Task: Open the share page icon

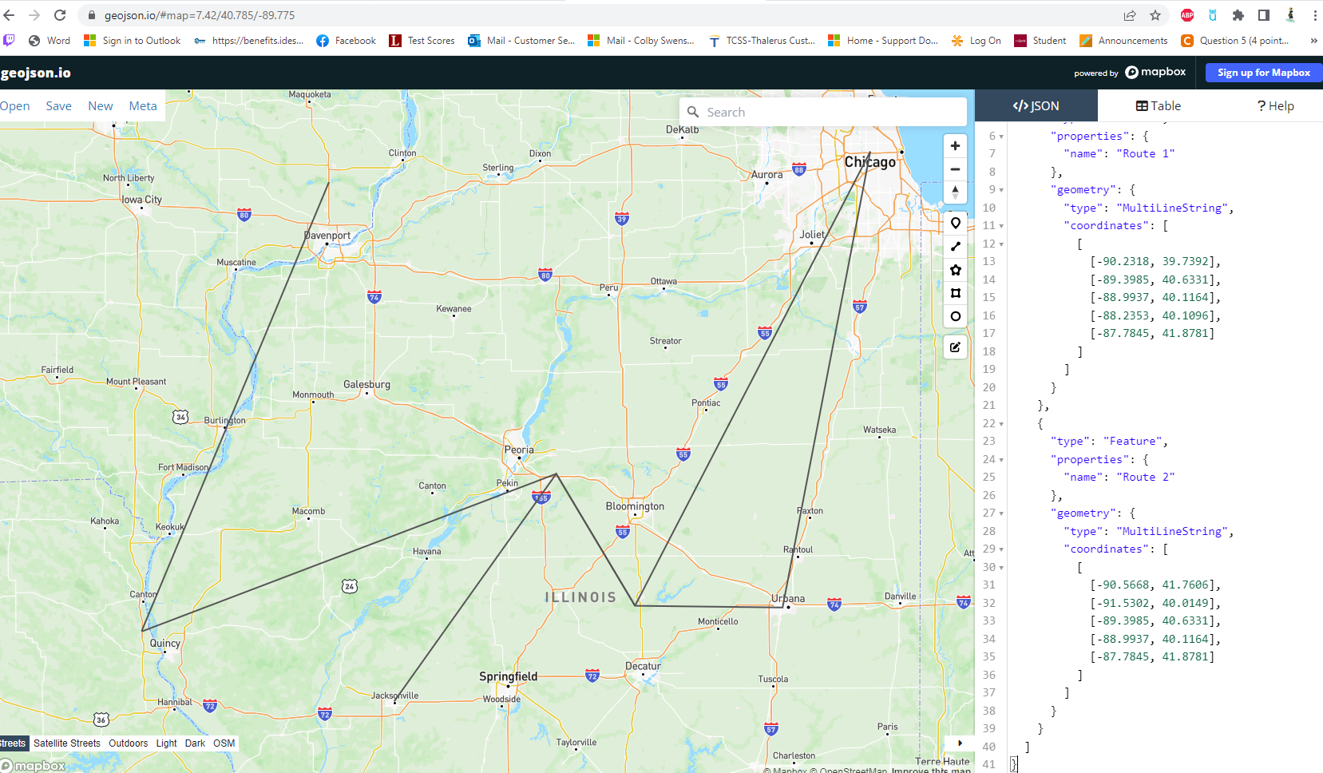Action: [1130, 15]
